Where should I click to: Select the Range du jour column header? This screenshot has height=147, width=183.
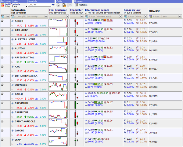coord(135,11)
